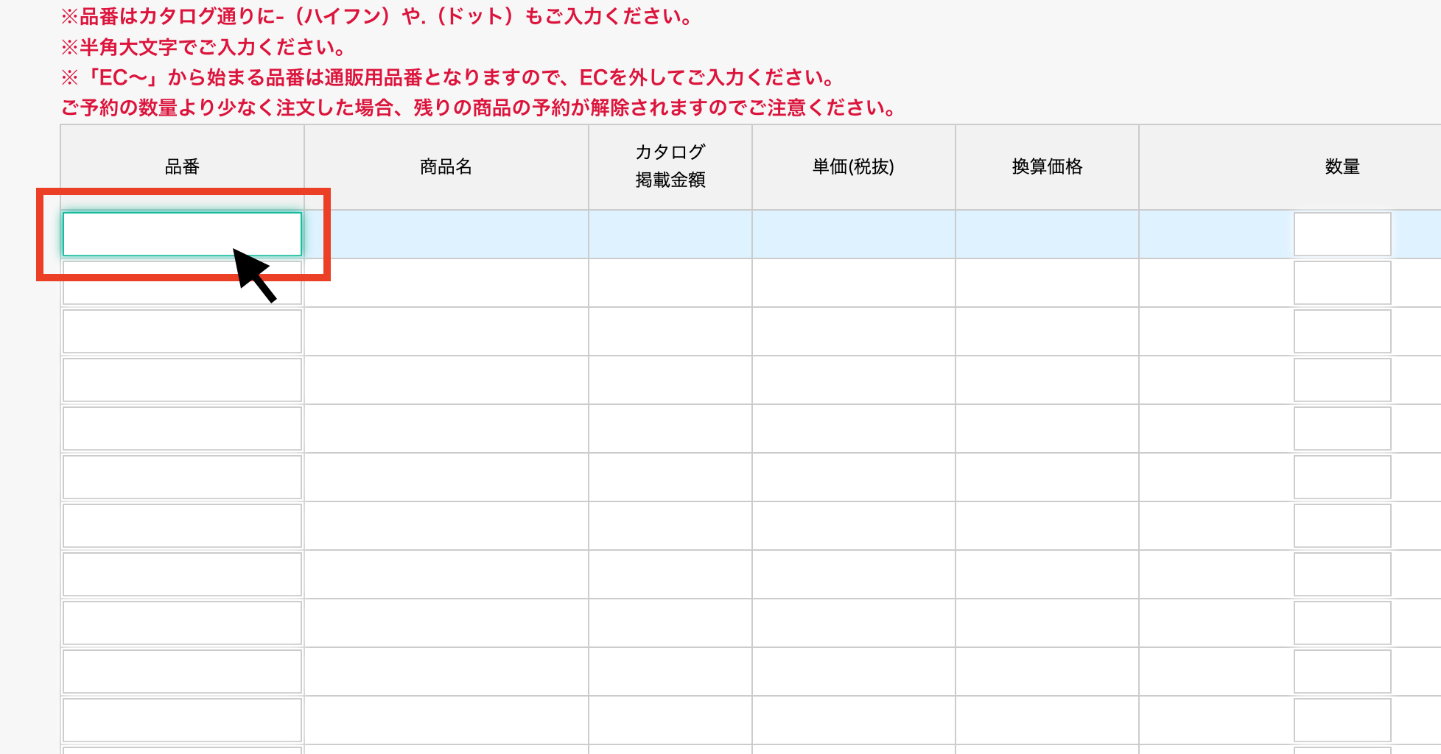Viewport: 1441px width, 754px height.
Task: Select the fourth row 数量 quantity field
Action: click(1342, 380)
